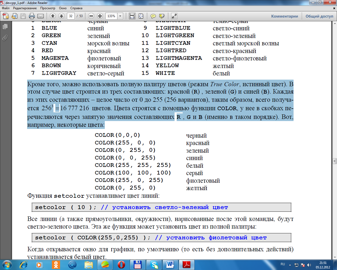Click the Create PDF online icon

point(6,16)
